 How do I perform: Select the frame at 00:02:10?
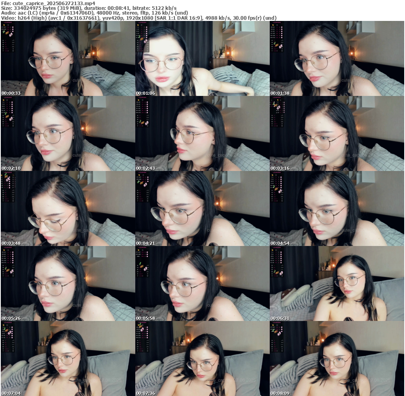tap(68, 133)
